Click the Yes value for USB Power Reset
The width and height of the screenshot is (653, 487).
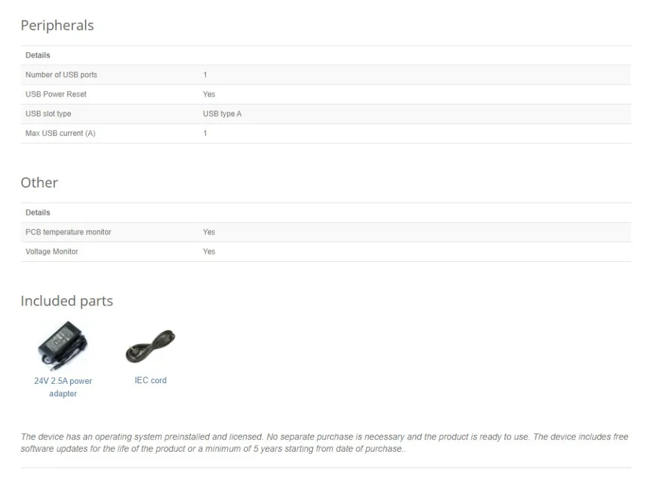point(209,94)
